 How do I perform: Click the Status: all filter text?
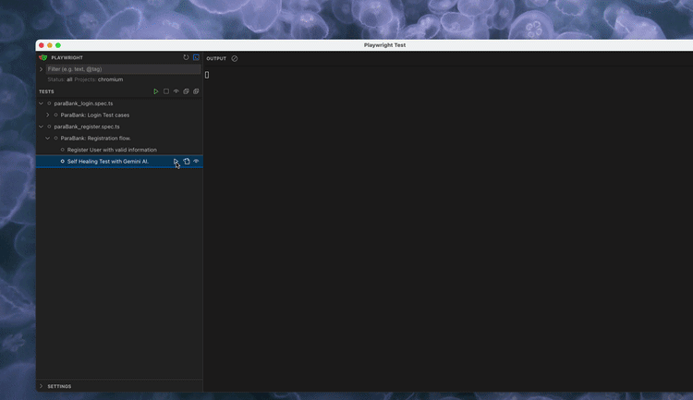click(60, 79)
